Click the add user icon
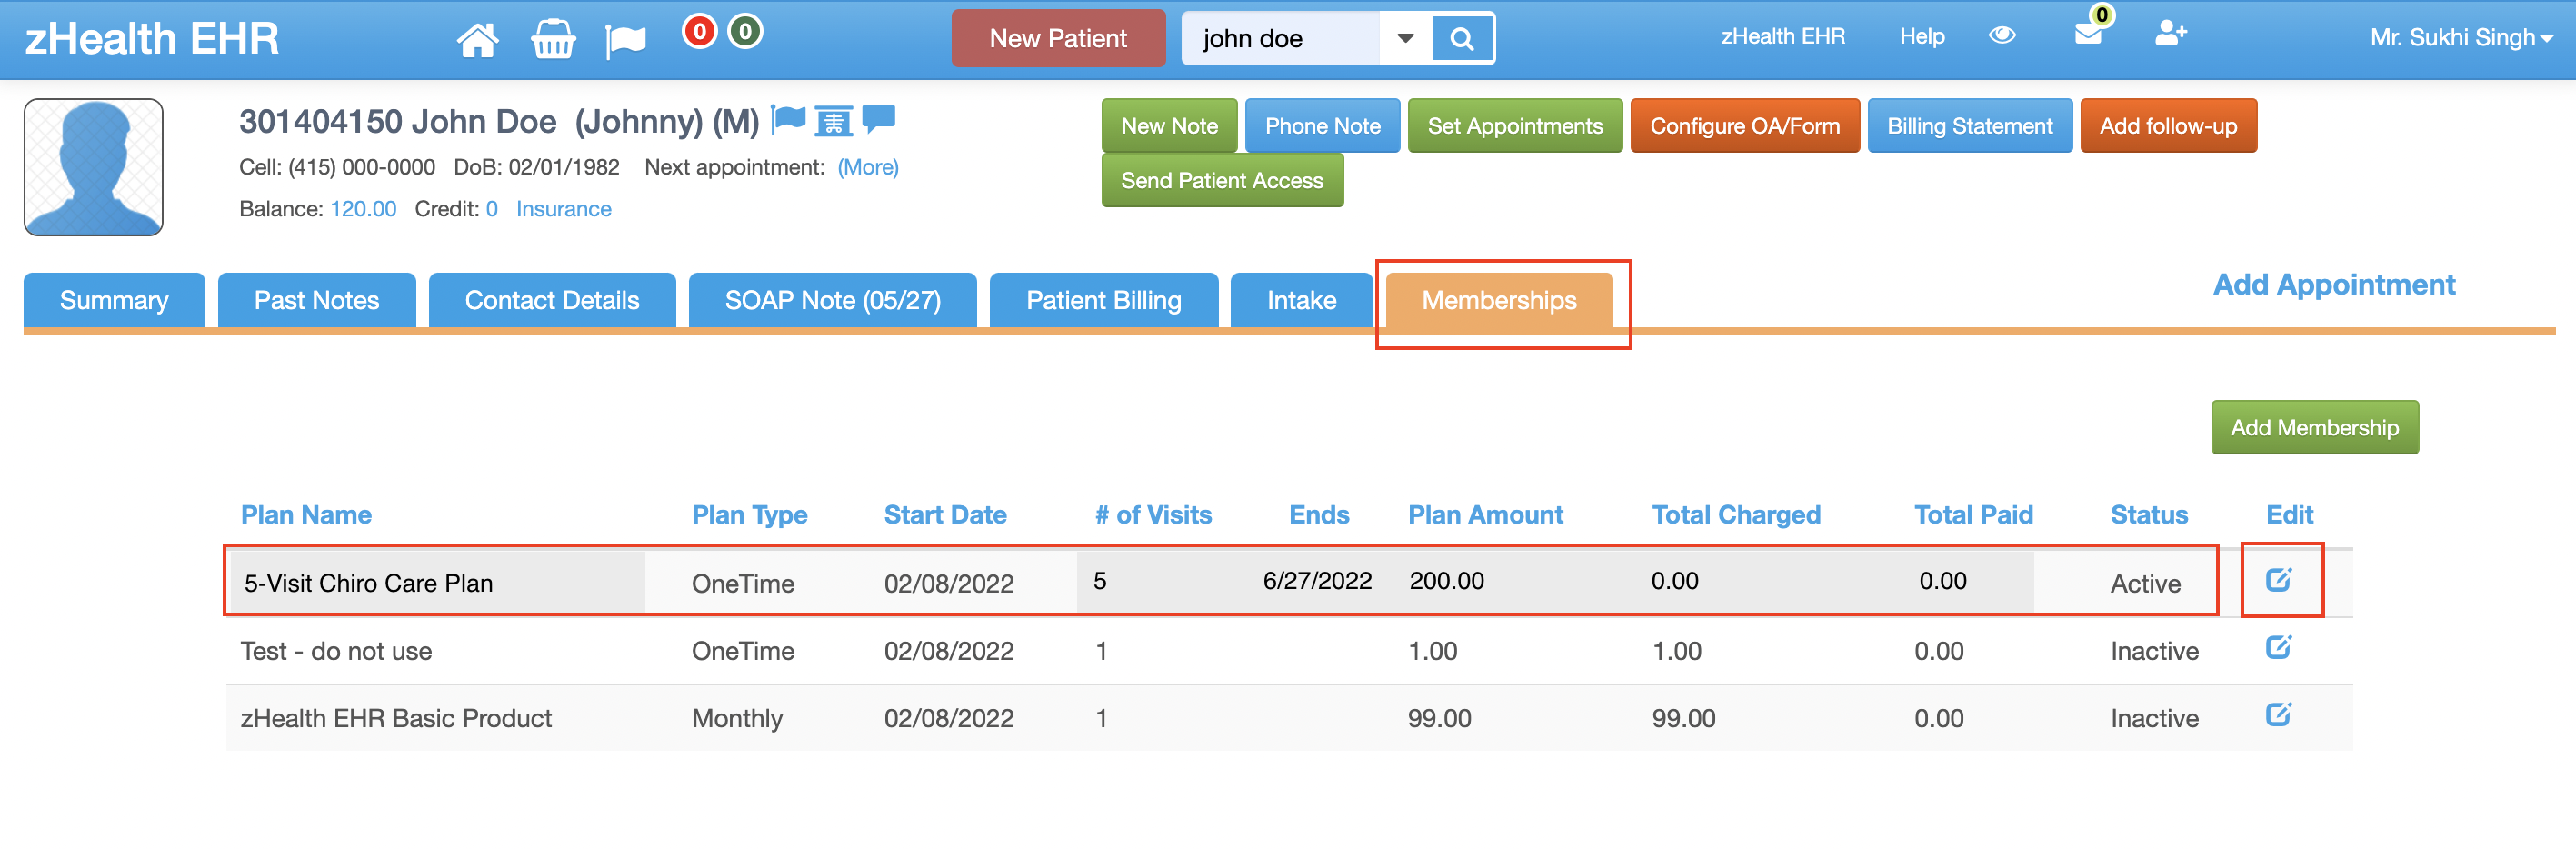2576x849 pixels. click(x=2170, y=34)
